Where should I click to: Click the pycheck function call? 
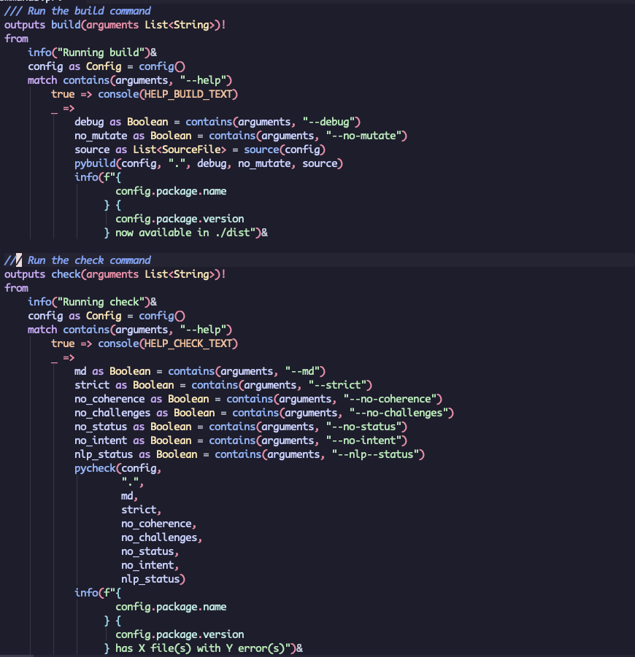(x=95, y=468)
